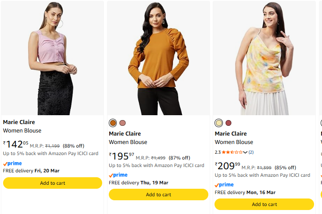The height and width of the screenshot is (214, 322).
Task: Add the ₹195 orange blouse to cart
Action: pos(158,195)
